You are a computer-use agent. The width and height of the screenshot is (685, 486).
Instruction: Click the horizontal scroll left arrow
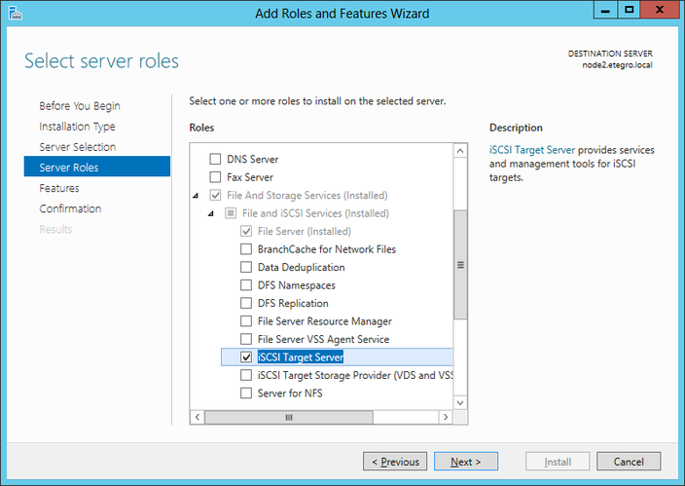click(x=198, y=417)
